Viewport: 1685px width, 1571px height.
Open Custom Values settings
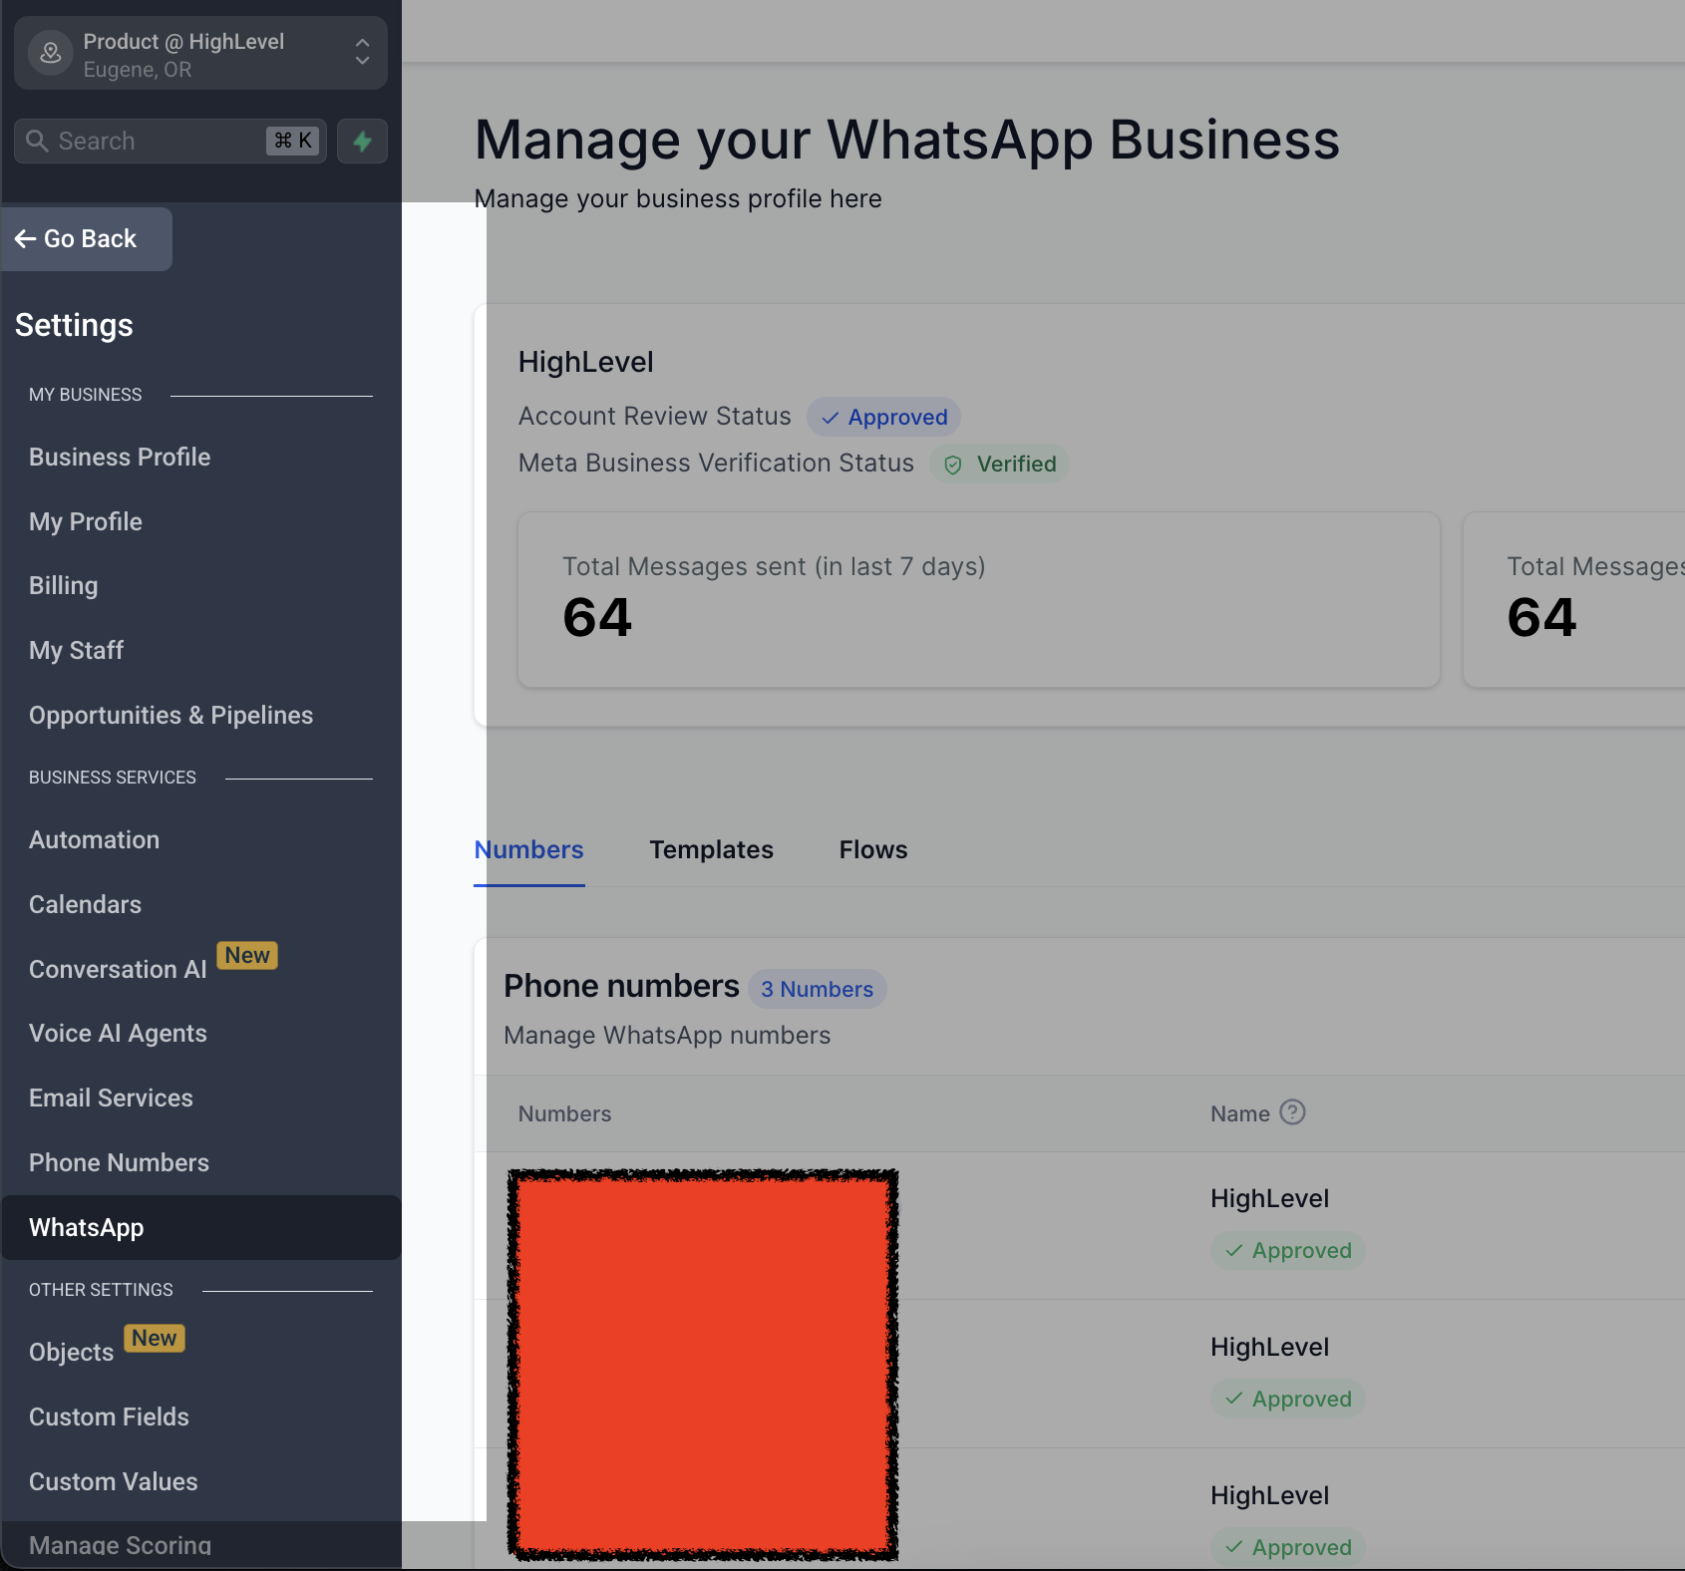pyautogui.click(x=114, y=1482)
